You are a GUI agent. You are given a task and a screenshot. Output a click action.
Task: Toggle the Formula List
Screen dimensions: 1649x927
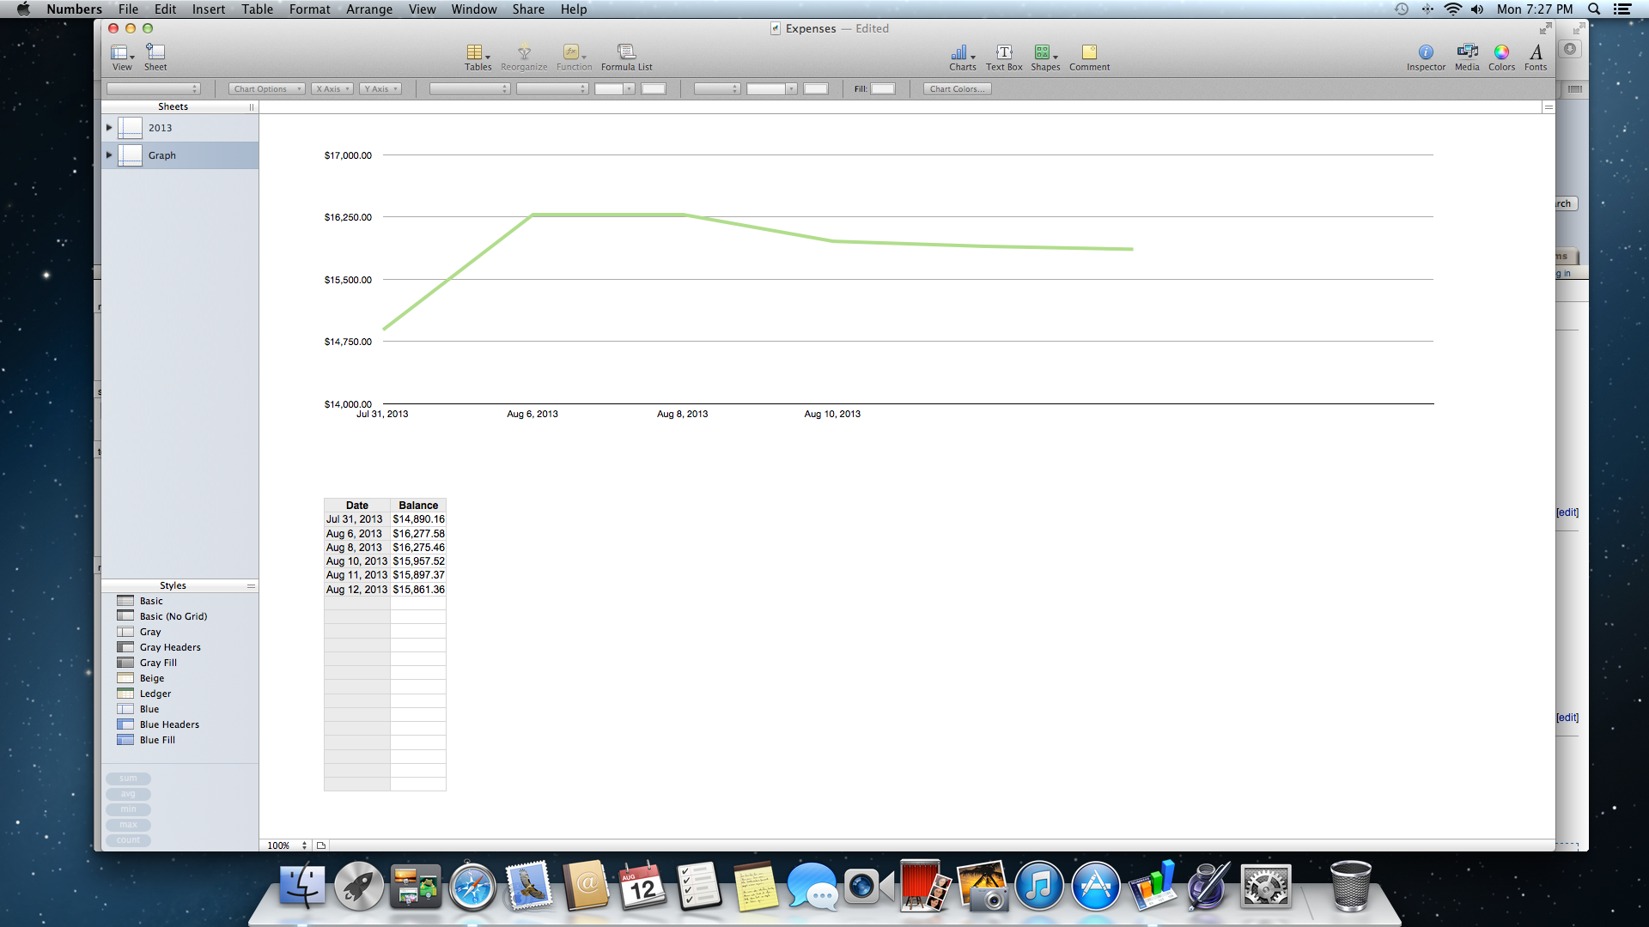coord(626,56)
